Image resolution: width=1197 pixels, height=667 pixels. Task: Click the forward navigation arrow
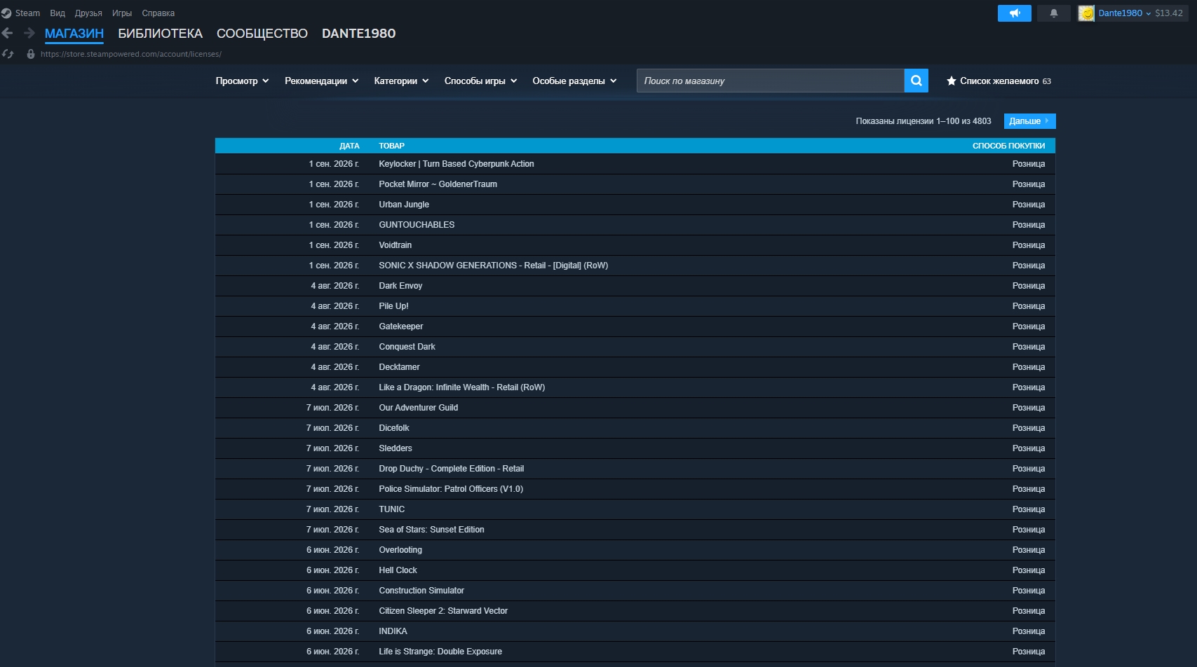[29, 33]
